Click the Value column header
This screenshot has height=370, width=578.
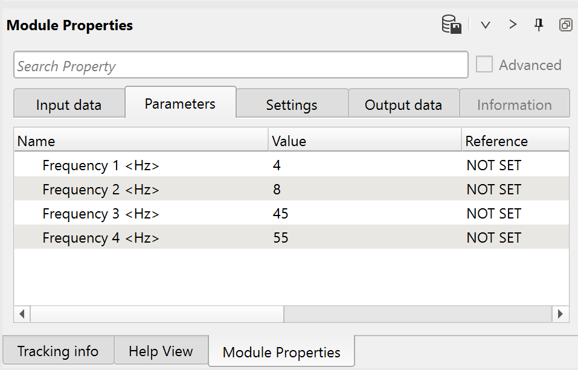[x=289, y=141]
